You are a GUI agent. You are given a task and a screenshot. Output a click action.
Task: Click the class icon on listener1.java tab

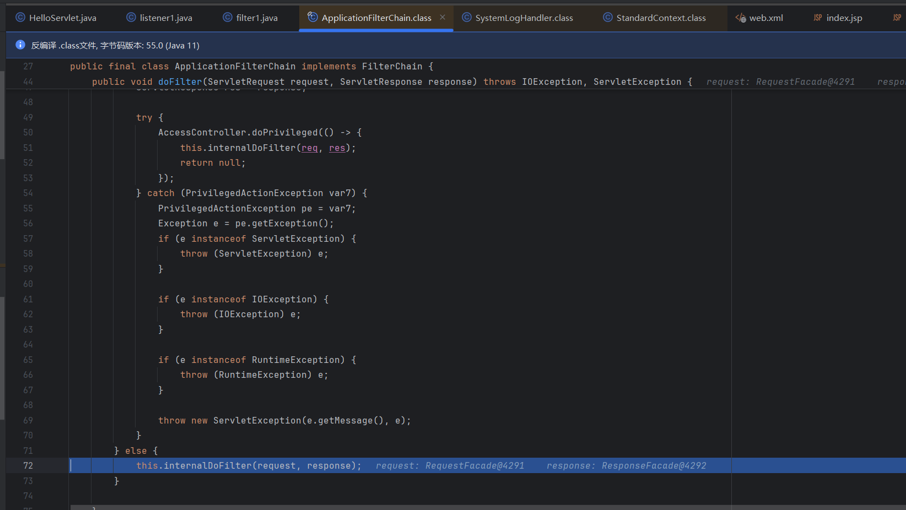tap(131, 18)
